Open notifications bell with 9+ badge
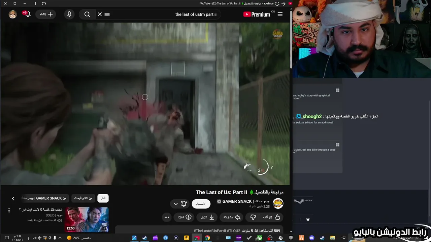This screenshot has height=242, width=431. point(27,14)
